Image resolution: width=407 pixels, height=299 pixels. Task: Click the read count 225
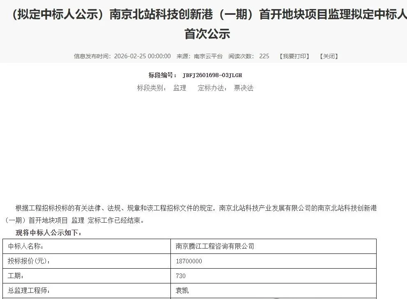point(264,56)
